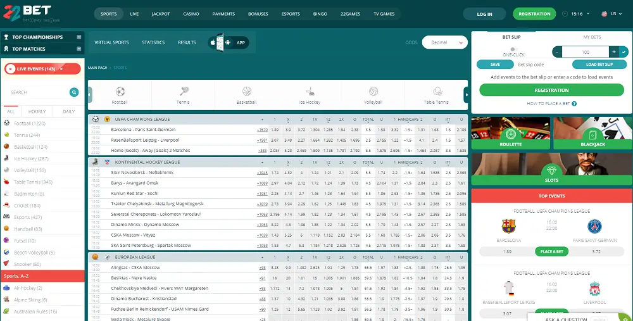633x321 pixels.
Task: Open the Roulette game tile
Action: coord(511,133)
